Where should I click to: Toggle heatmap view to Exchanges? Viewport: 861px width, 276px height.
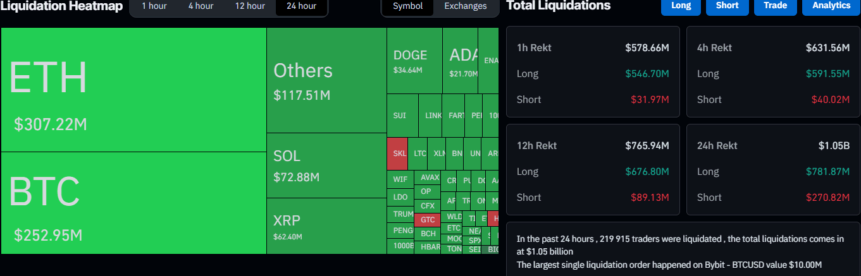(466, 6)
